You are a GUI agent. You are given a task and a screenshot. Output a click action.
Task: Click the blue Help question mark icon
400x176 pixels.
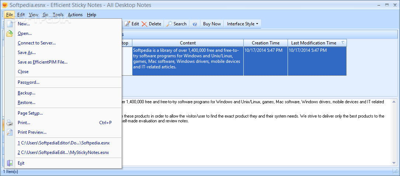(x=195, y=24)
